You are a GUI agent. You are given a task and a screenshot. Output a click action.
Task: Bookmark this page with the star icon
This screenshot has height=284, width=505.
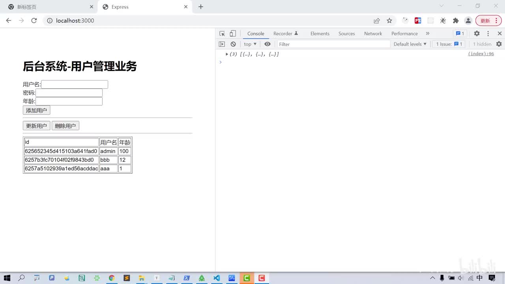(x=389, y=21)
